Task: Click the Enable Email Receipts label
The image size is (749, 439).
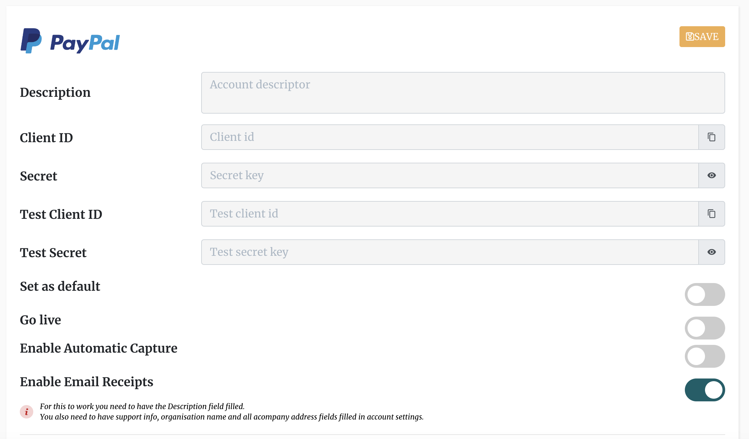Action: pos(86,382)
